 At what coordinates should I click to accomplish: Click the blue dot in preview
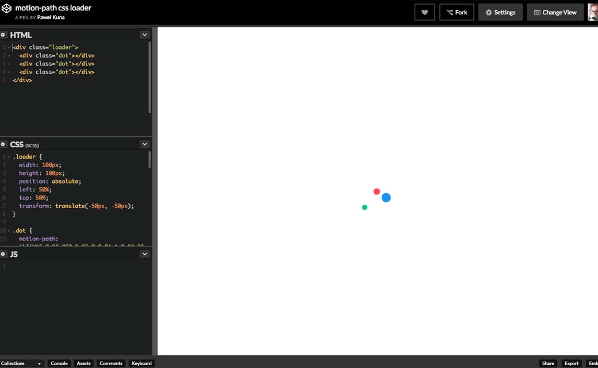[x=386, y=198]
